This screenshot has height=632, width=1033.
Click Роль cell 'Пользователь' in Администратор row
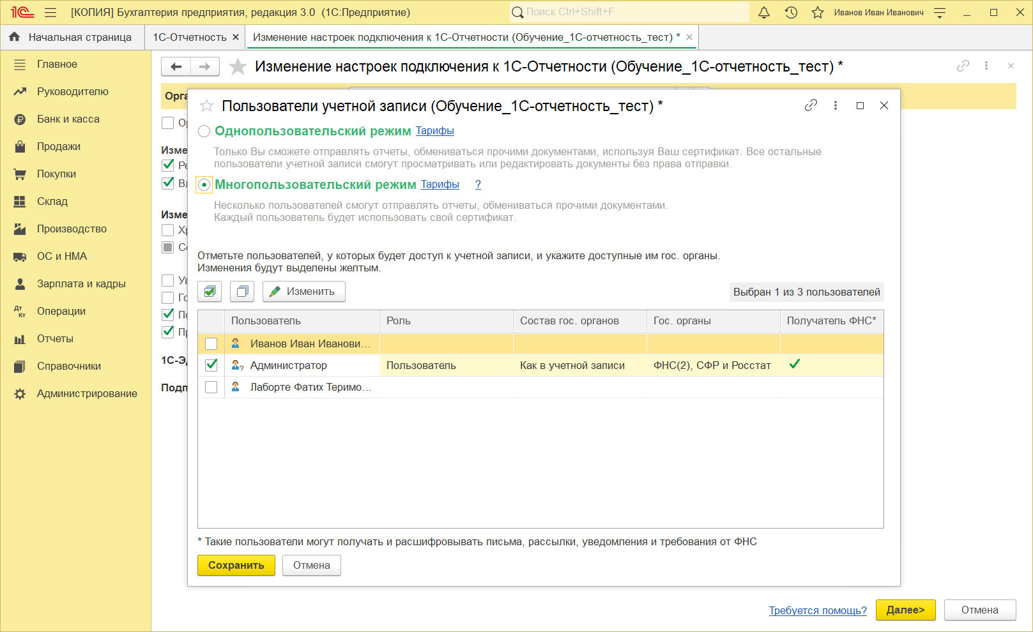pyautogui.click(x=447, y=365)
